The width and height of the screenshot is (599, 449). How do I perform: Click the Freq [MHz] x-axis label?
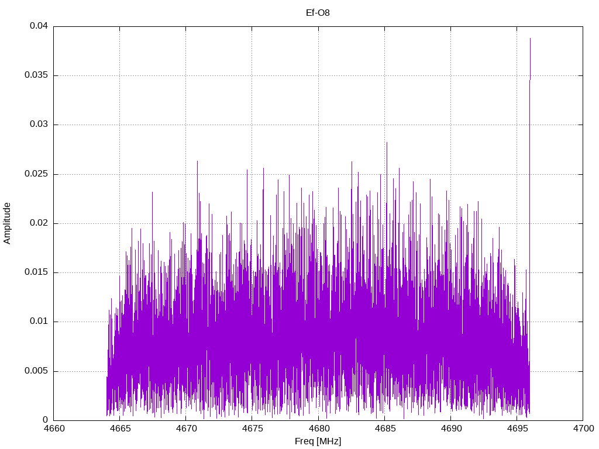pyautogui.click(x=318, y=441)
